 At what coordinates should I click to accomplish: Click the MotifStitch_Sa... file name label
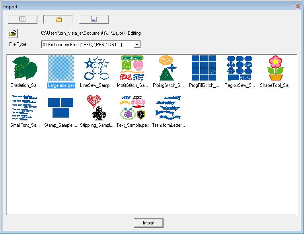point(133,85)
